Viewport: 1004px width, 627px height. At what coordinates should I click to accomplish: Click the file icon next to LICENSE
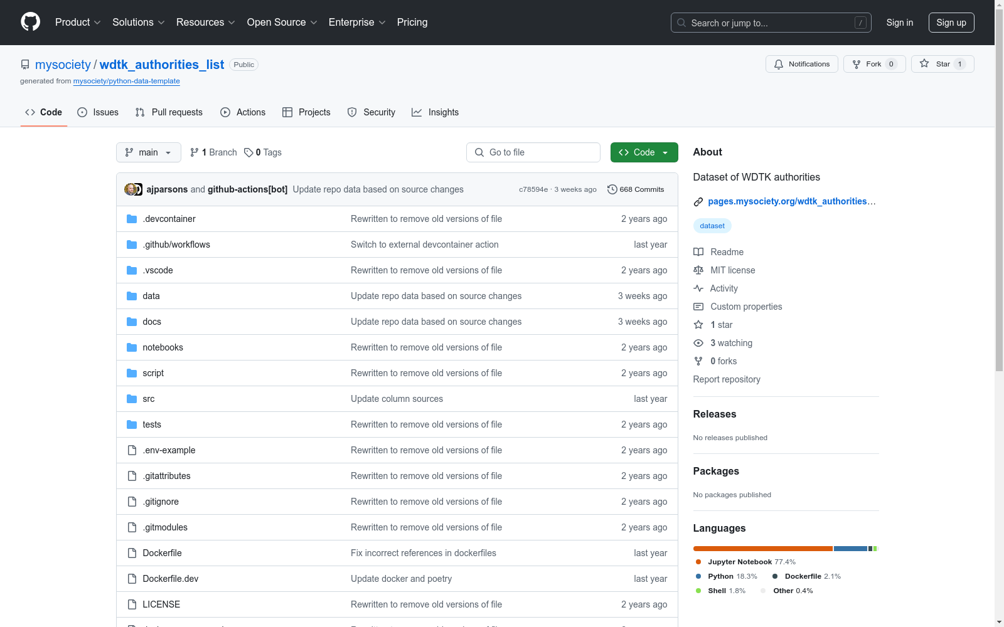tap(132, 604)
